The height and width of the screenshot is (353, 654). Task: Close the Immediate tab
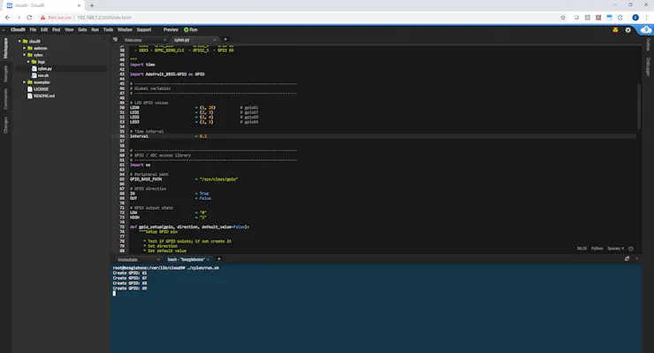point(158,259)
